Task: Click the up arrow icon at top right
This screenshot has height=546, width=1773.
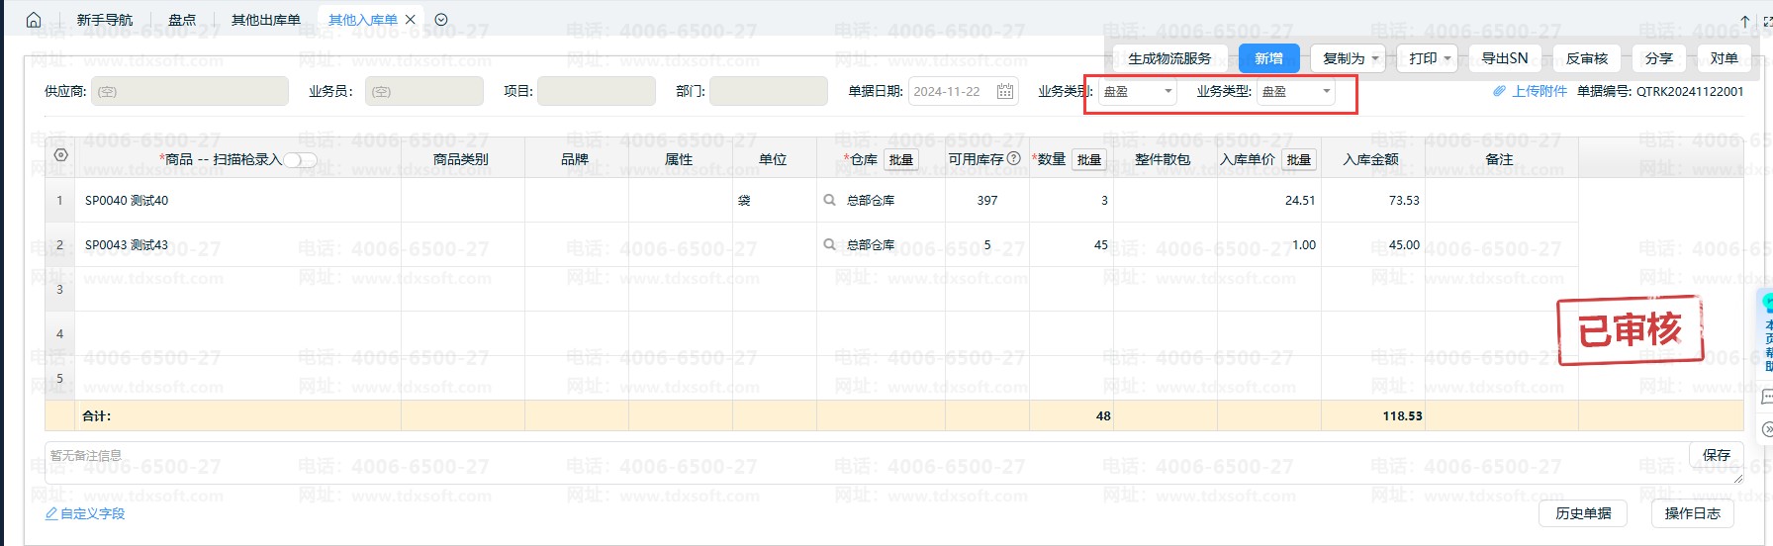Action: [1744, 21]
